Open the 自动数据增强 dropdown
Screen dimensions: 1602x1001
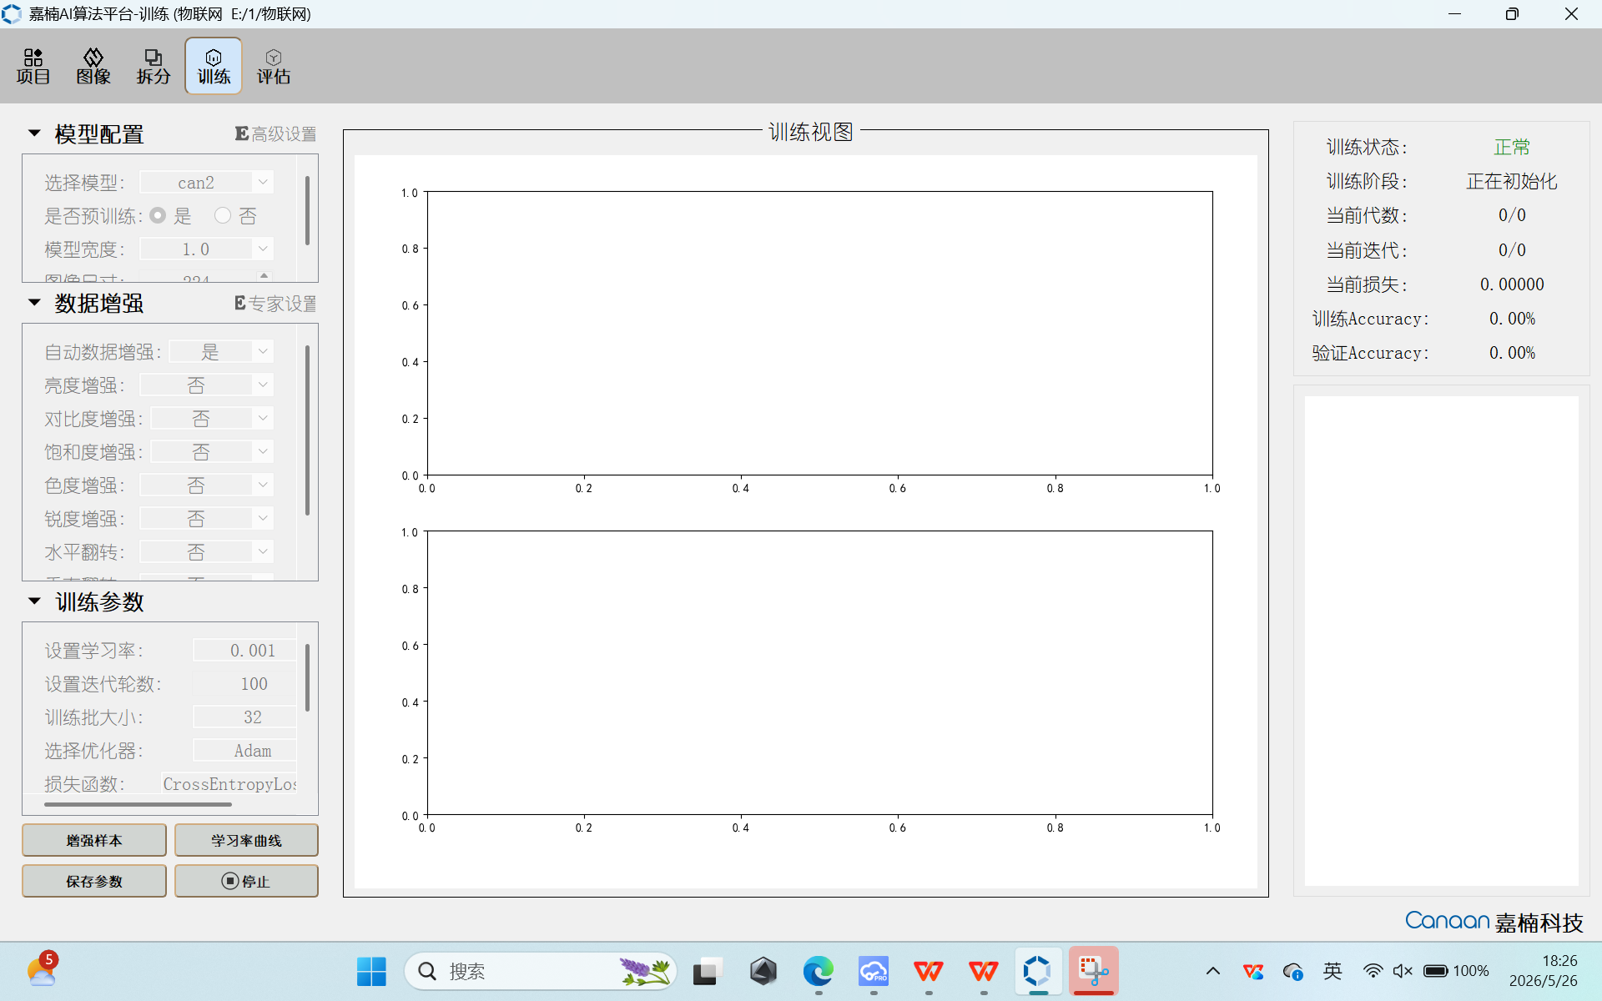click(221, 351)
